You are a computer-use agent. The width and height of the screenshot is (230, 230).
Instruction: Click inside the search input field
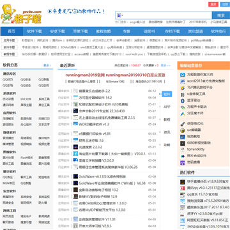click(168, 15)
